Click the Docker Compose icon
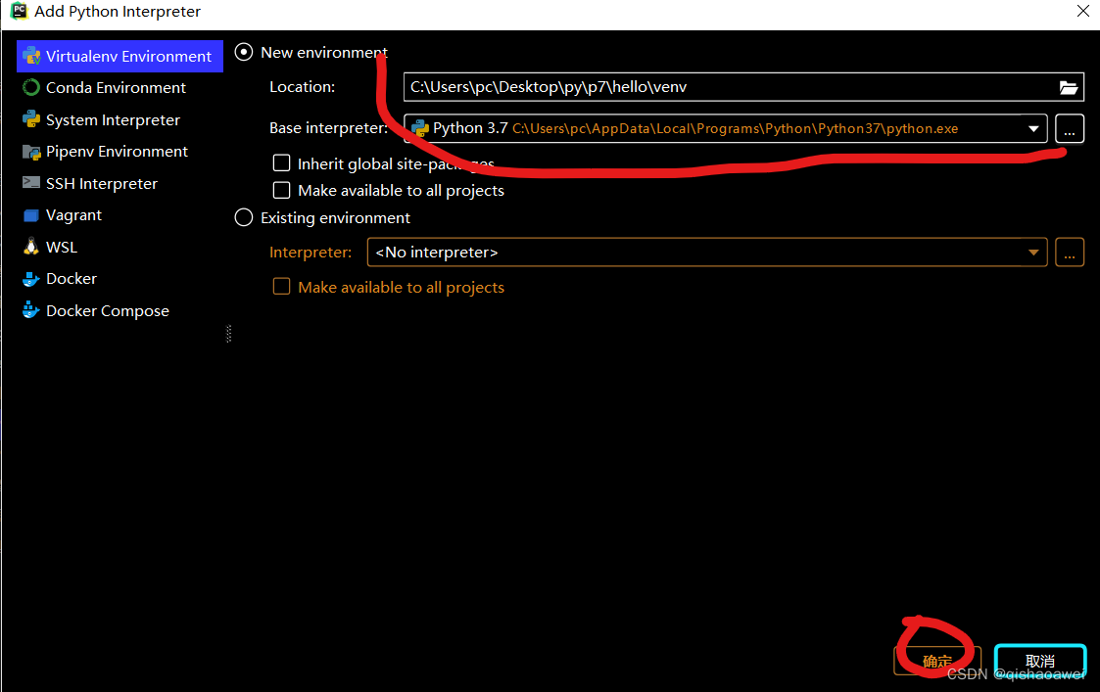Viewport: 1100px width, 692px height. click(x=31, y=310)
